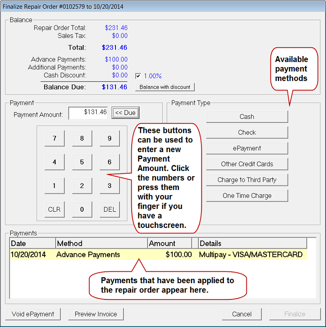Screen dimensions: 326x327
Task: Choose Other Credit Cards payment type
Action: (247, 164)
